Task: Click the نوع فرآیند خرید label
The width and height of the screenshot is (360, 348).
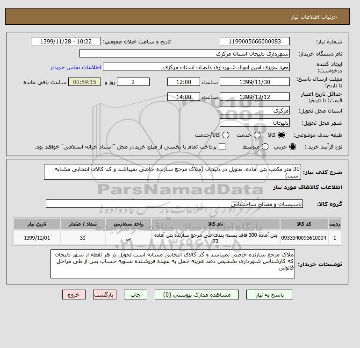Action: pyautogui.click(x=324, y=147)
